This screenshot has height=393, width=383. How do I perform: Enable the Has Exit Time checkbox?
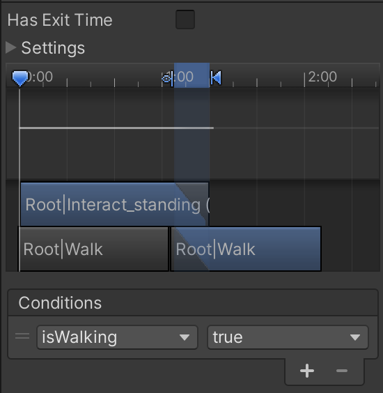click(x=185, y=20)
